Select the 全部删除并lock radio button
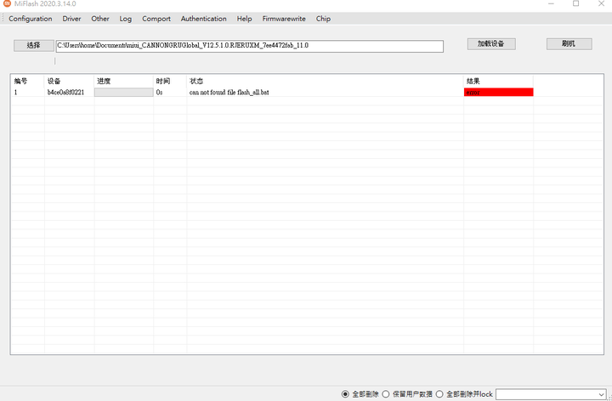The width and height of the screenshot is (612, 401). 439,394
